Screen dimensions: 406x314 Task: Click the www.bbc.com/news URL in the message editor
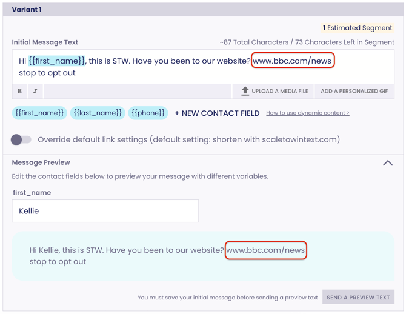click(x=292, y=61)
